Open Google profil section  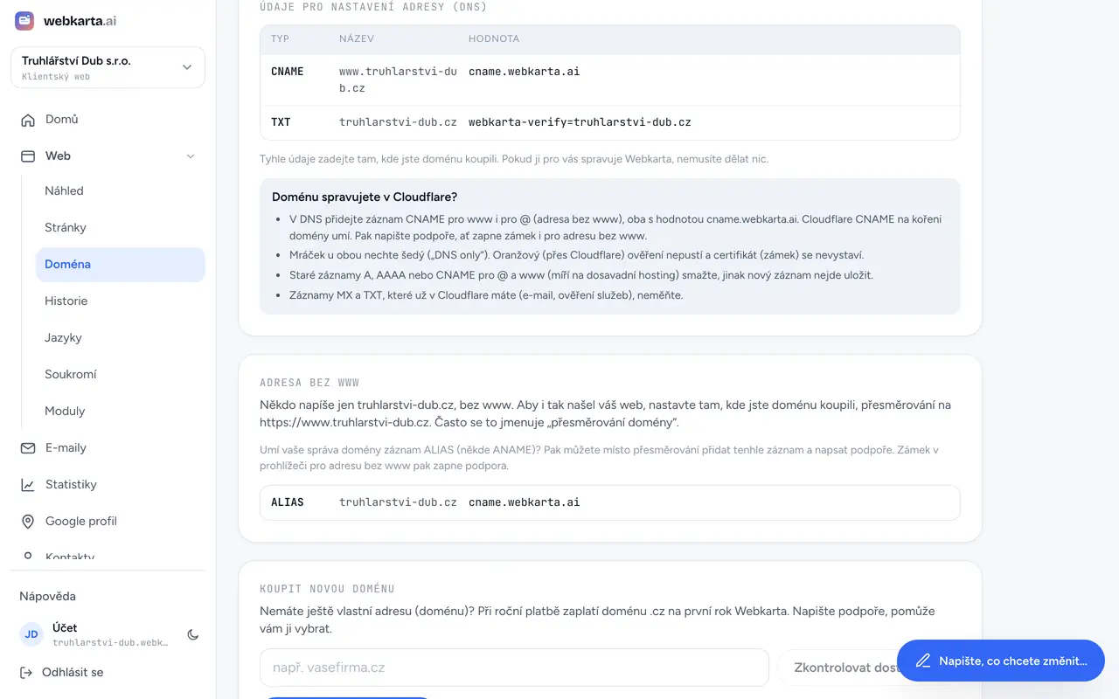108,522
